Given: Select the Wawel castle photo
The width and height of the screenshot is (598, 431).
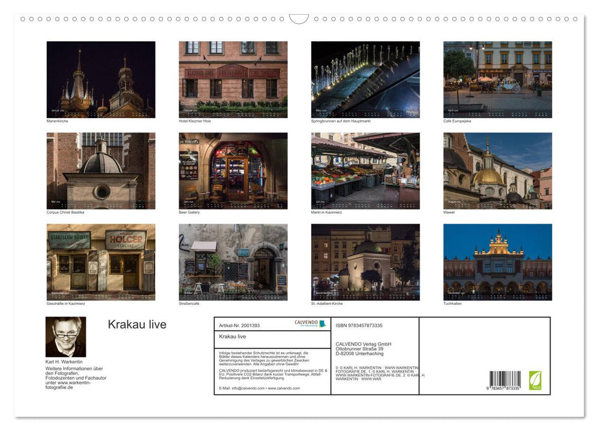Looking at the screenshot, I should coord(496,170).
